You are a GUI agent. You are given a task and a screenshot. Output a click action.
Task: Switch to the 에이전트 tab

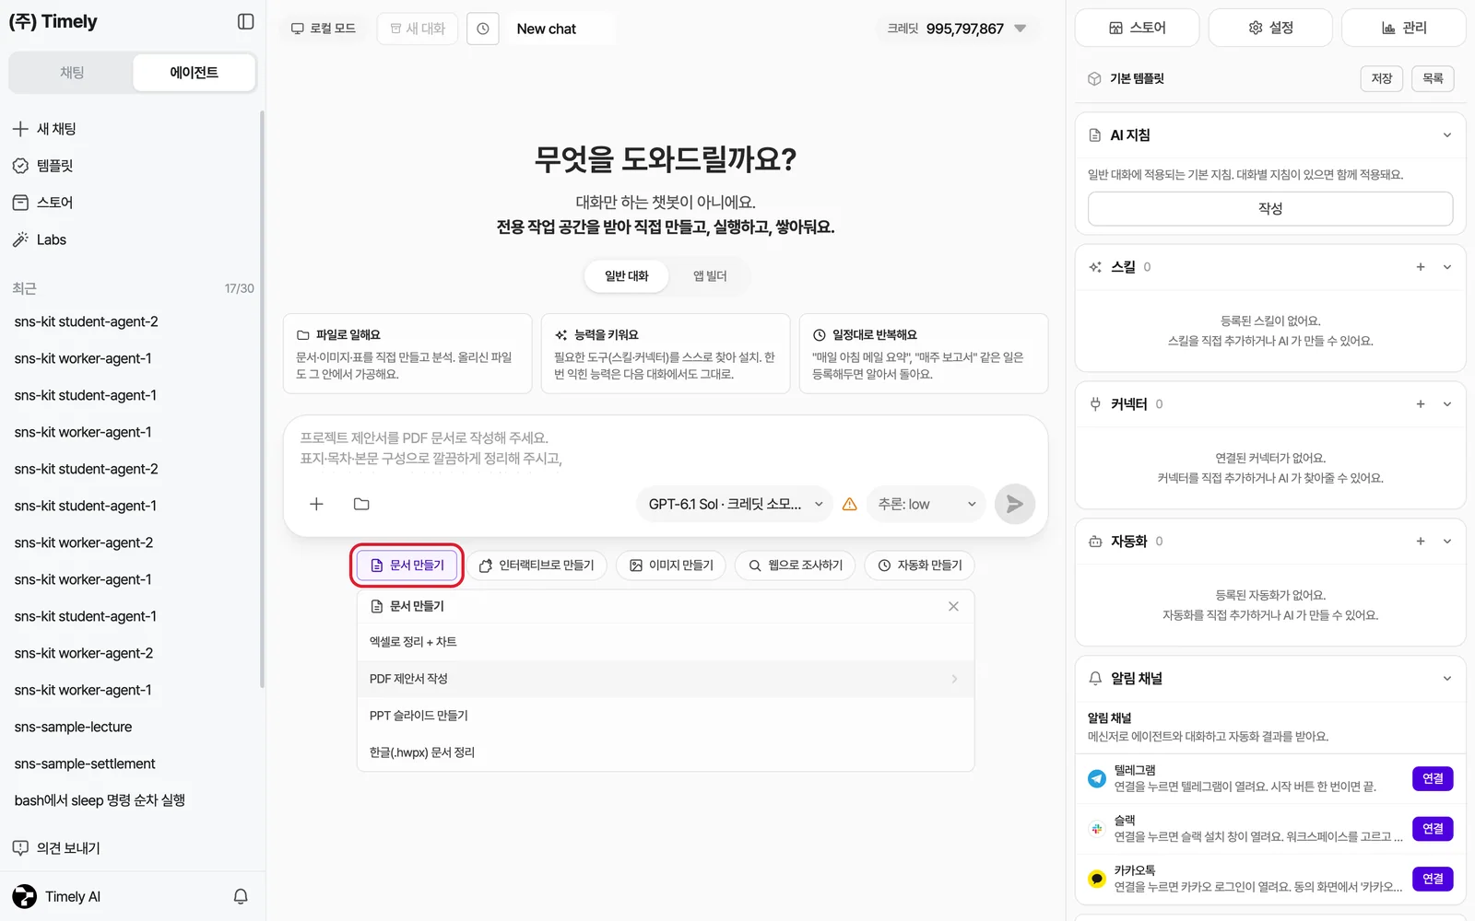(x=194, y=73)
